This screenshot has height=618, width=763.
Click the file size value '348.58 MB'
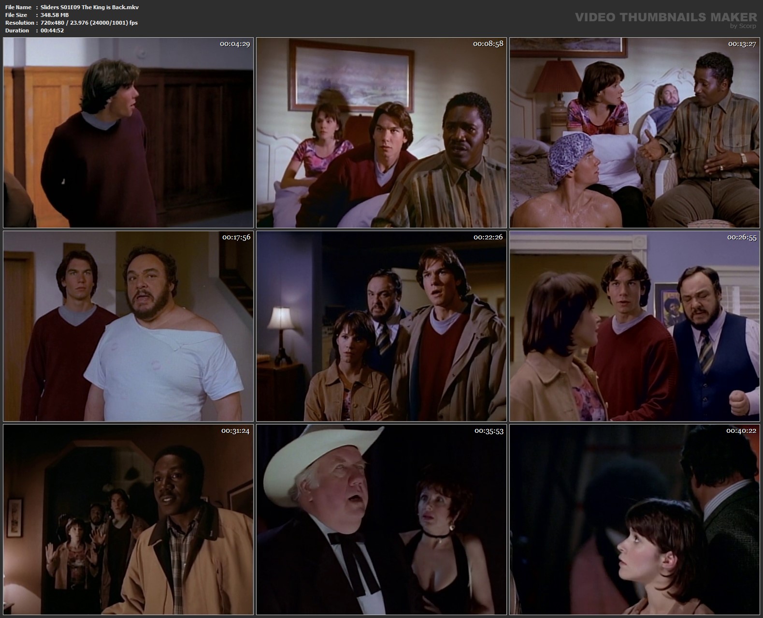click(x=55, y=15)
